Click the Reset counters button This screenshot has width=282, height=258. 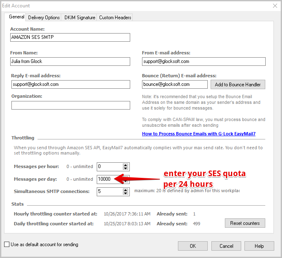tap(245, 223)
